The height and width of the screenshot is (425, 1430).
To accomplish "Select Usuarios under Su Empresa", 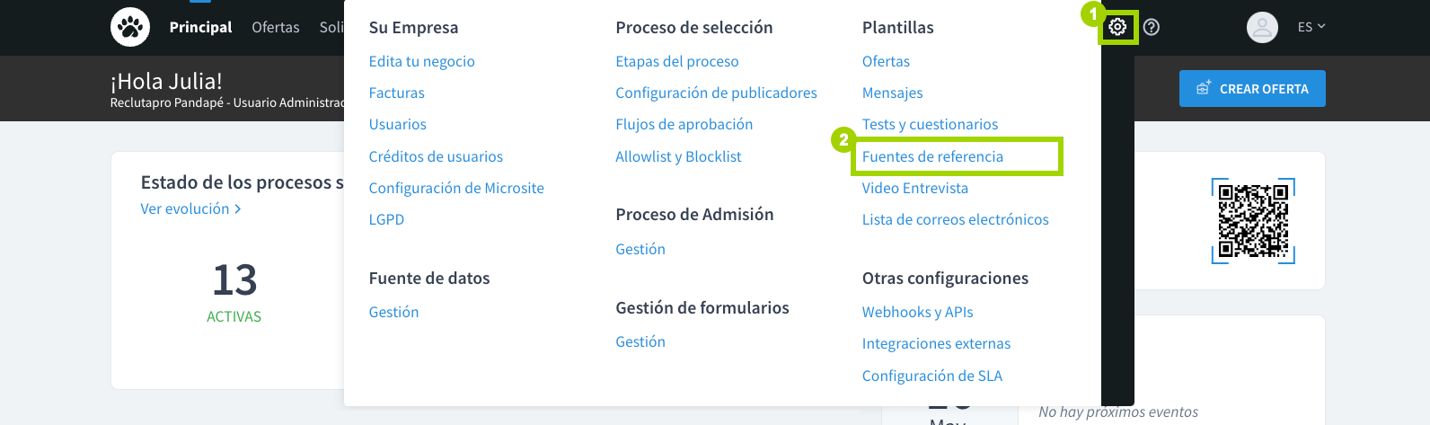I will pos(397,124).
